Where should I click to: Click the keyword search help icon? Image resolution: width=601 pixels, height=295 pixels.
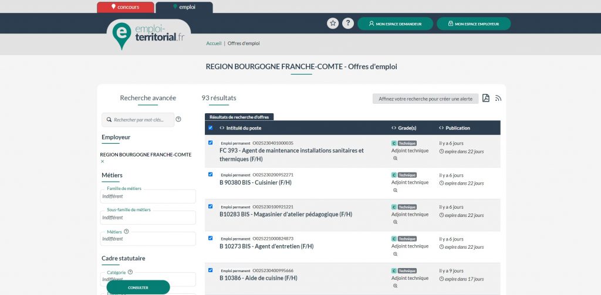(178, 119)
